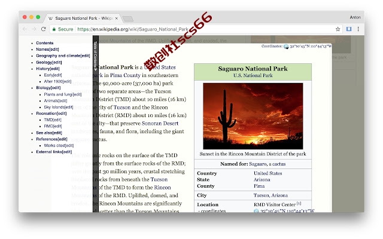
Task: Follow the Tucson link in second sentence
Action: [x=122, y=108]
